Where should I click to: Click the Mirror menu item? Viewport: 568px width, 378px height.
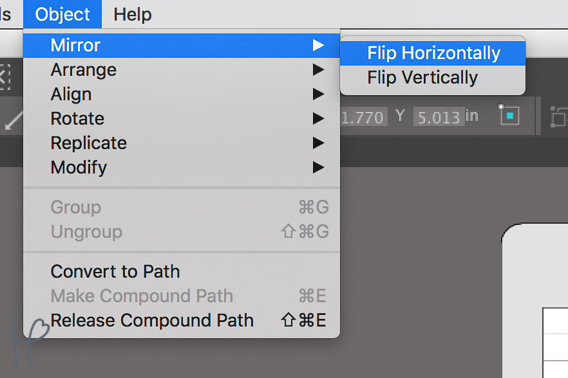click(182, 46)
